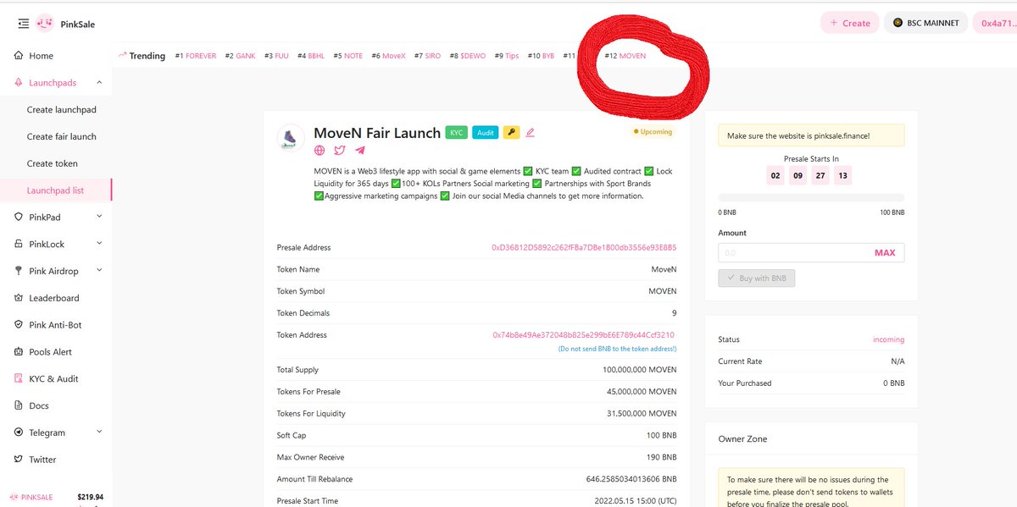Open the Docs menu label

39,406
